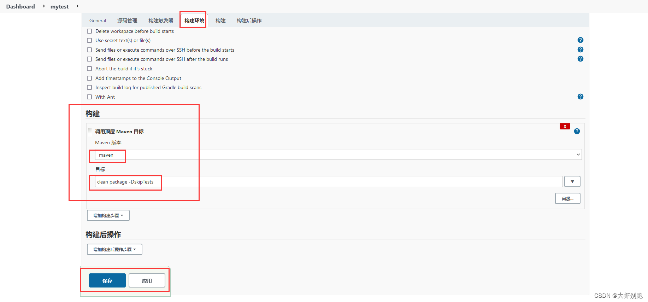Click the goals field with clean package -DskipTests
Viewport: 648px width, 302px height.
coord(329,181)
